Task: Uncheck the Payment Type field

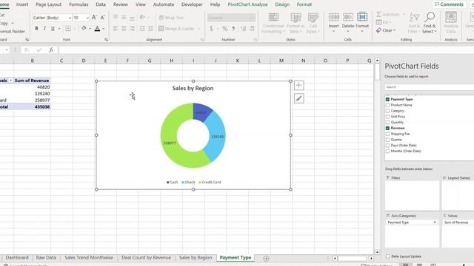Action: pyautogui.click(x=387, y=99)
